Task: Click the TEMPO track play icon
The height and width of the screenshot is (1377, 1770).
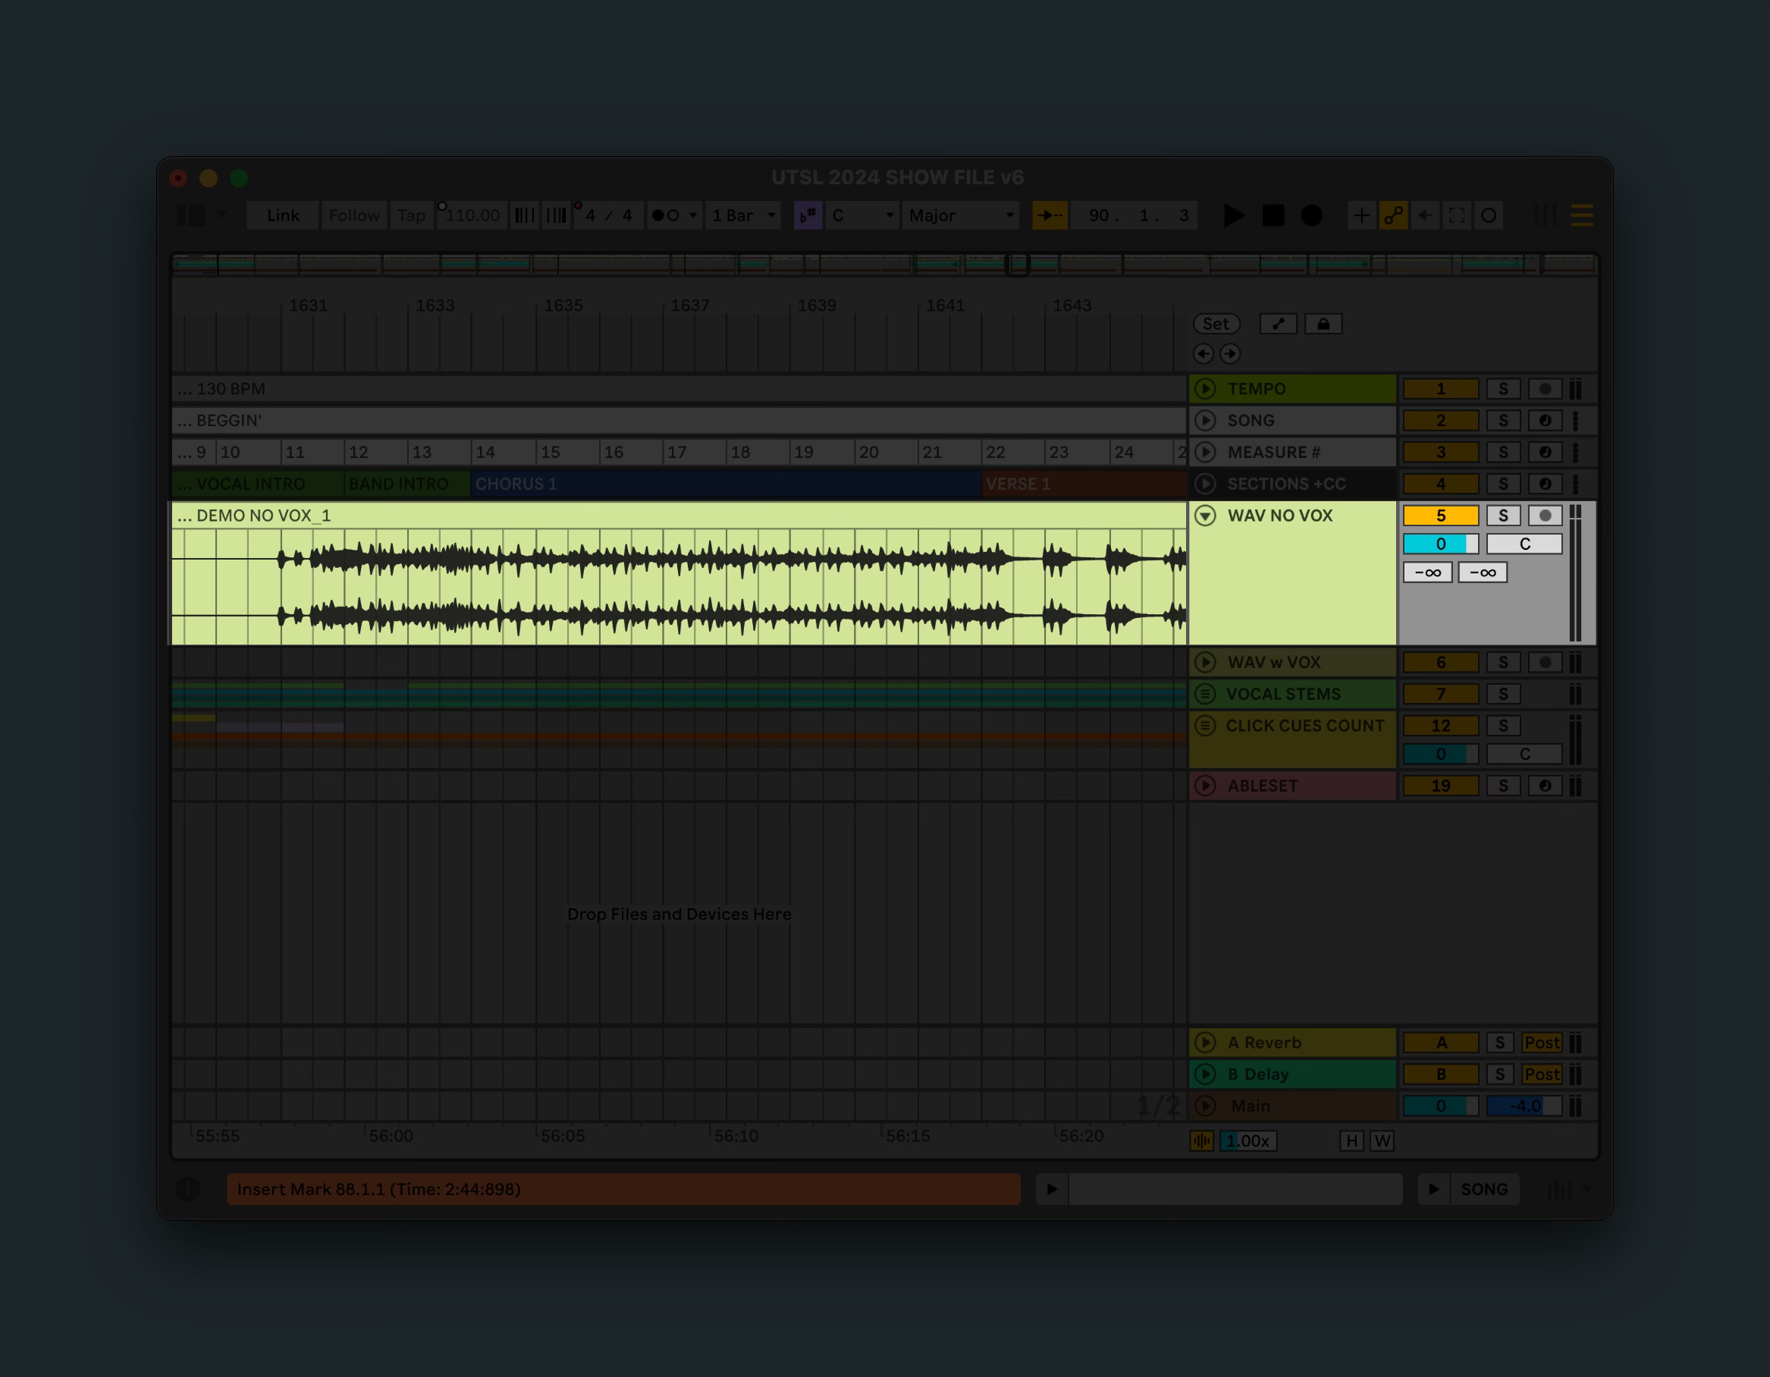Action: [1205, 389]
